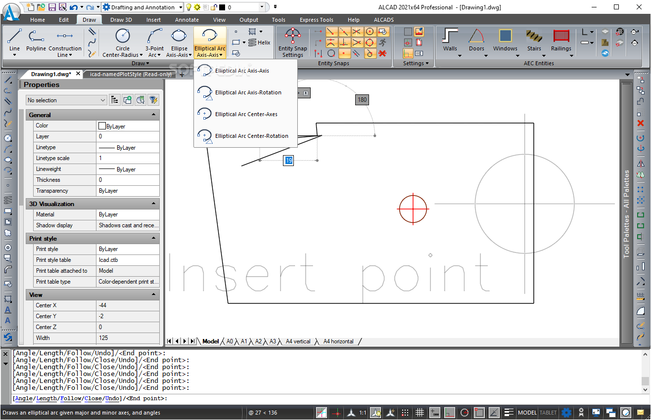
Task: Open the icad-namedPlotStyle drawing tab
Action: pyautogui.click(x=131, y=74)
